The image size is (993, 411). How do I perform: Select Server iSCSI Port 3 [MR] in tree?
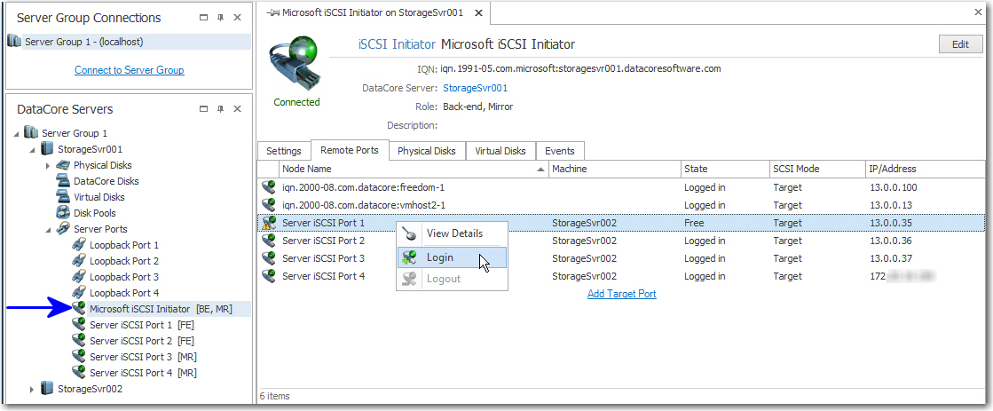(x=143, y=357)
